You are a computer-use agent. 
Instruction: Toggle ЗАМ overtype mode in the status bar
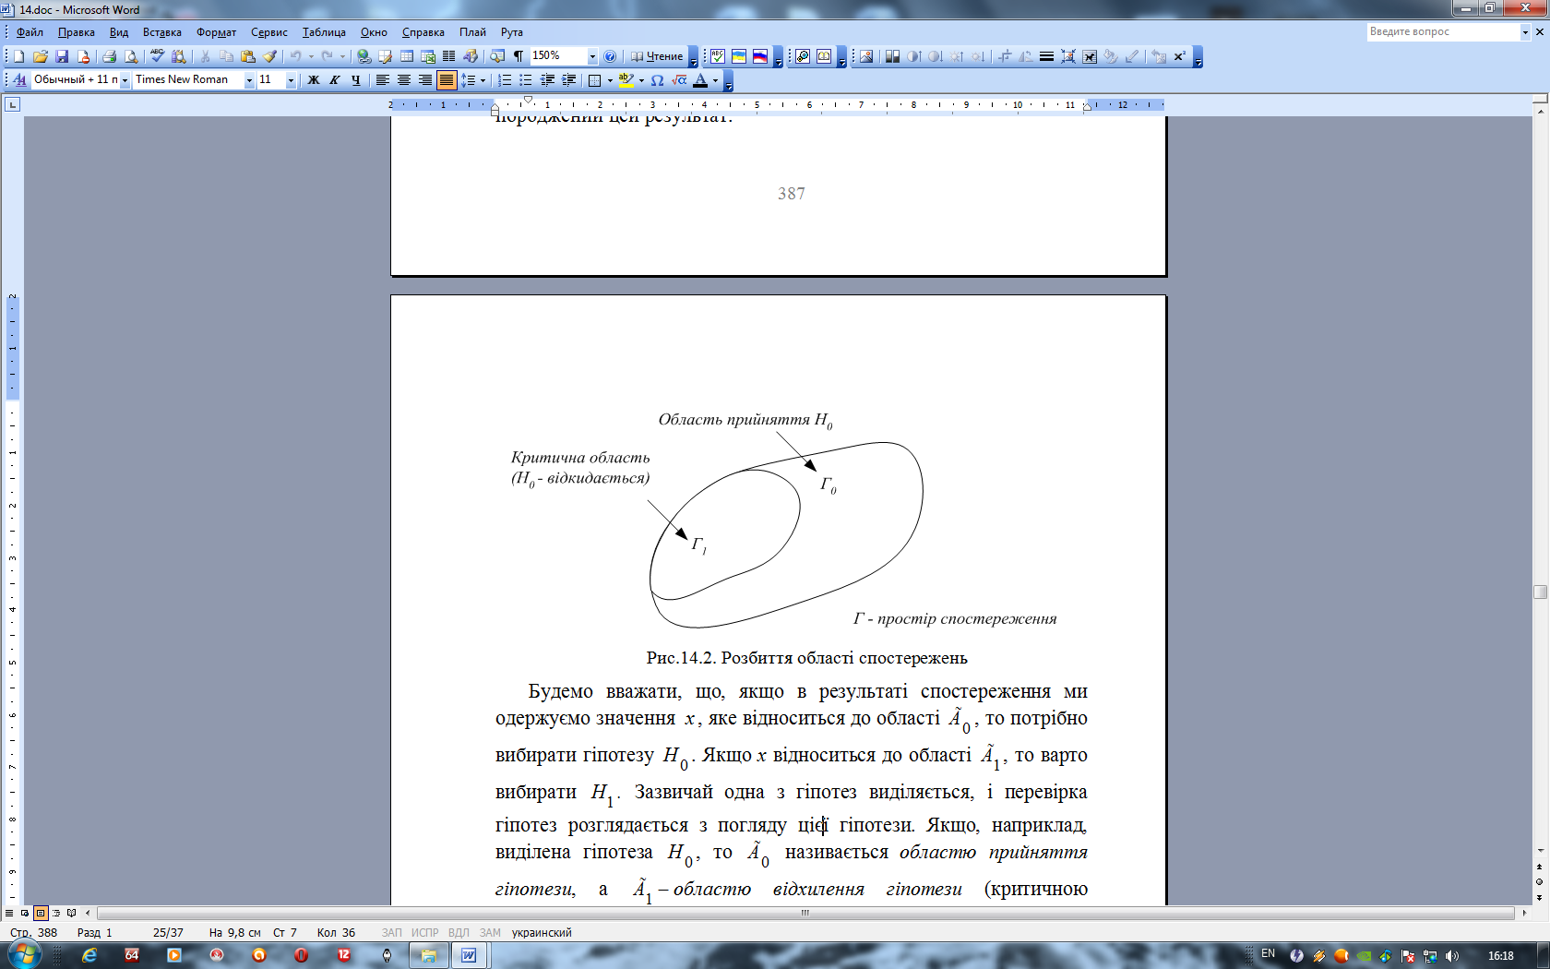pyautogui.click(x=490, y=933)
